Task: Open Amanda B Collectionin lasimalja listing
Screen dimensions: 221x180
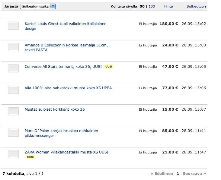Action: (66, 47)
